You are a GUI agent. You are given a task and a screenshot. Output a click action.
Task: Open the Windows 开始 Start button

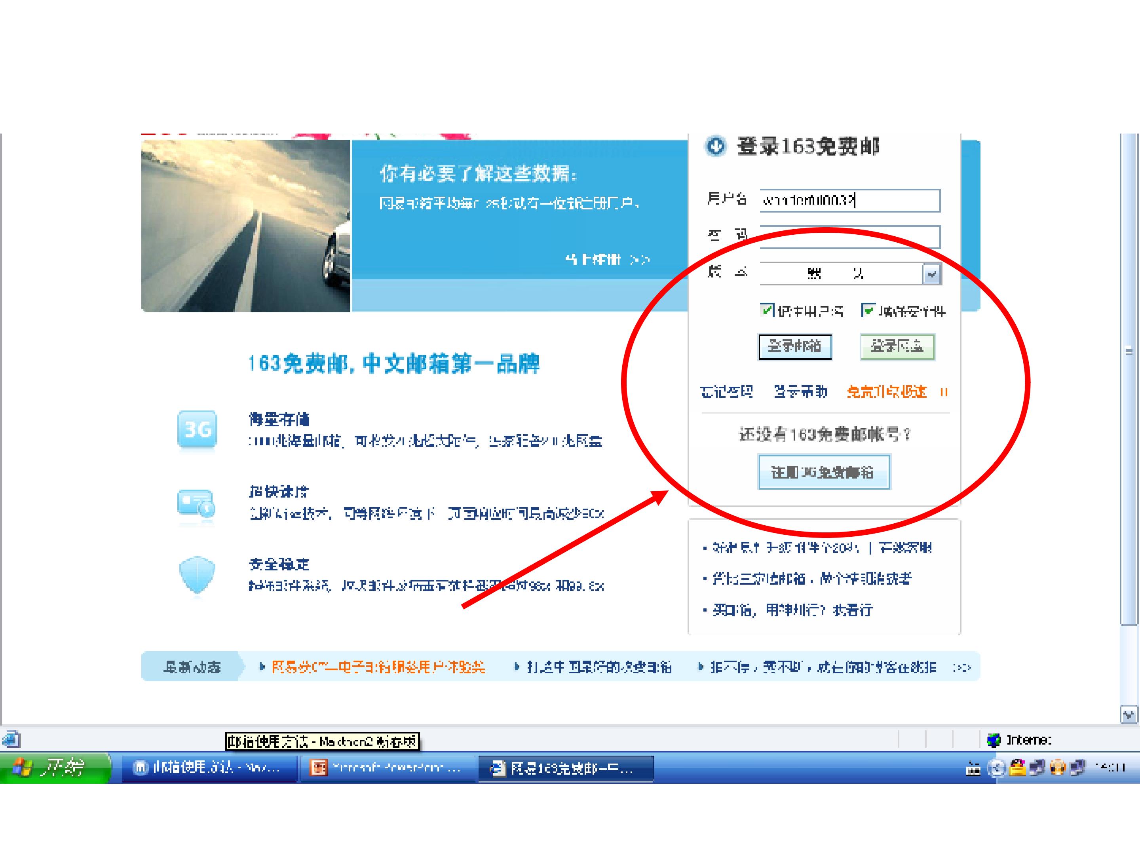[55, 768]
